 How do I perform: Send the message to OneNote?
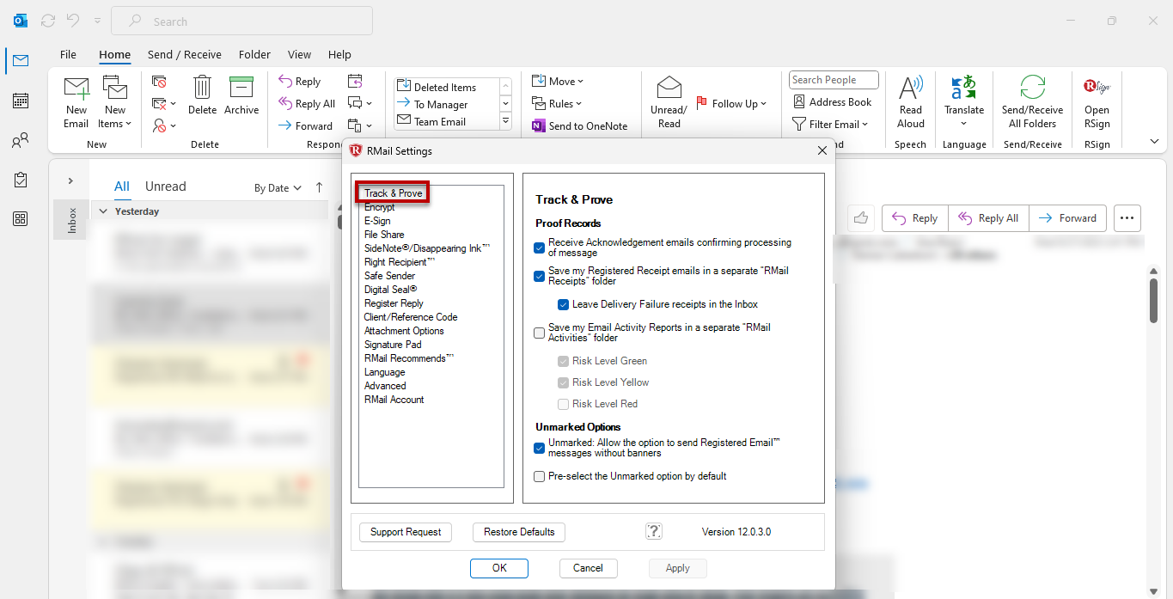(580, 125)
